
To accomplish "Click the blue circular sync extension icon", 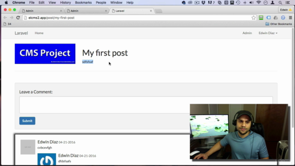I will 283,18.
